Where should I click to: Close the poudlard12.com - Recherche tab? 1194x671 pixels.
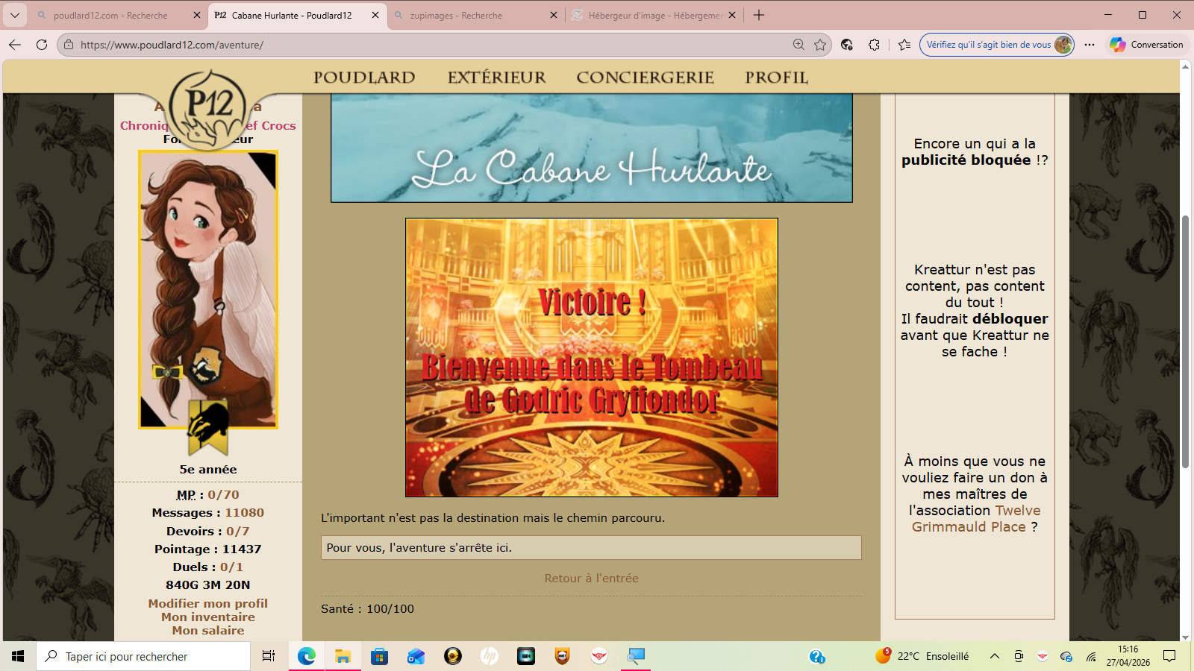197,15
